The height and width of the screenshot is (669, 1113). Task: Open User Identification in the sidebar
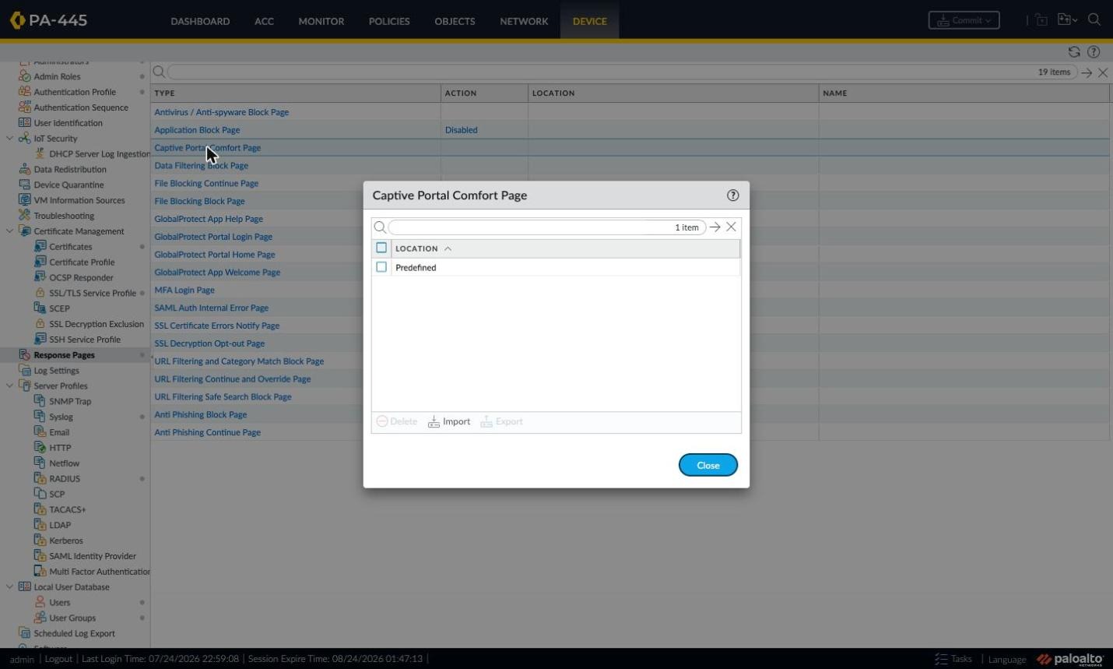click(x=68, y=123)
